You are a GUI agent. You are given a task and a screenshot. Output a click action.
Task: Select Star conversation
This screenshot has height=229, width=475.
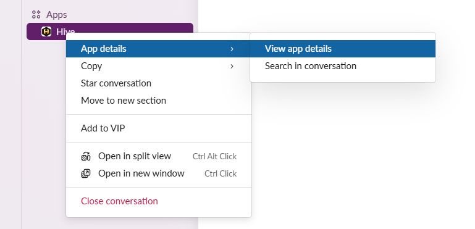tap(159, 83)
